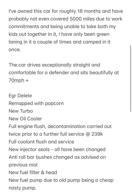Click "I've owned this car" opening line
The width and height of the screenshot is (132, 193).
[66, 11]
